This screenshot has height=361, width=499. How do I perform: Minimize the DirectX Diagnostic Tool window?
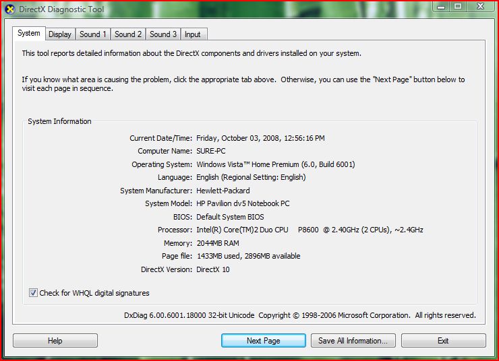(x=441, y=7)
